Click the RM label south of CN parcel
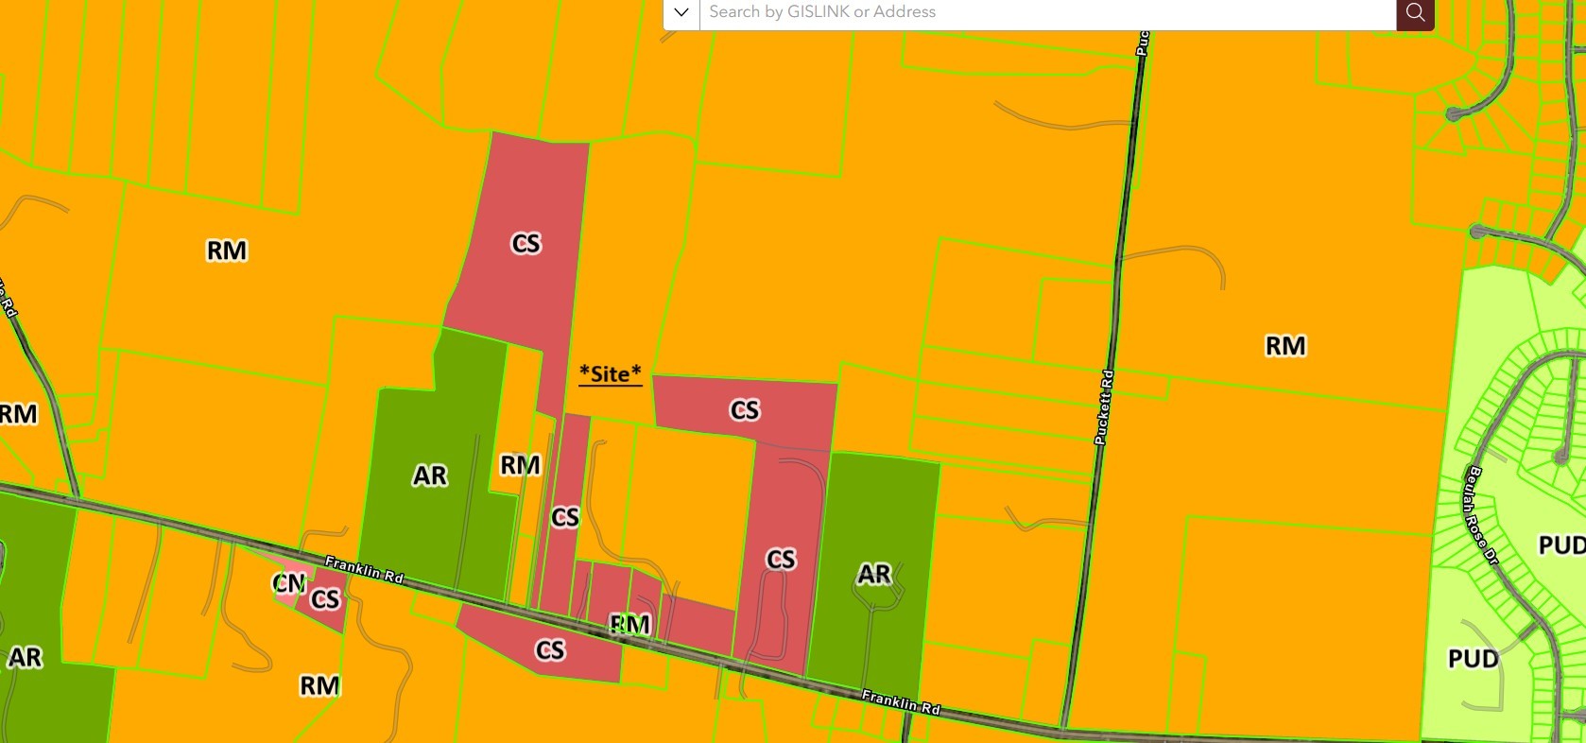1586x743 pixels. [x=319, y=685]
